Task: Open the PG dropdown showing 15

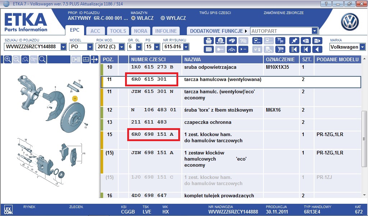Action: tap(157, 47)
